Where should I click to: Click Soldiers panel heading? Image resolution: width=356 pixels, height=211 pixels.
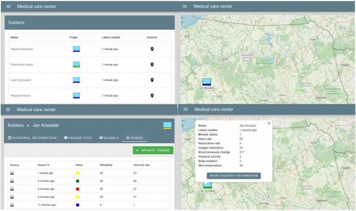coord(16,23)
